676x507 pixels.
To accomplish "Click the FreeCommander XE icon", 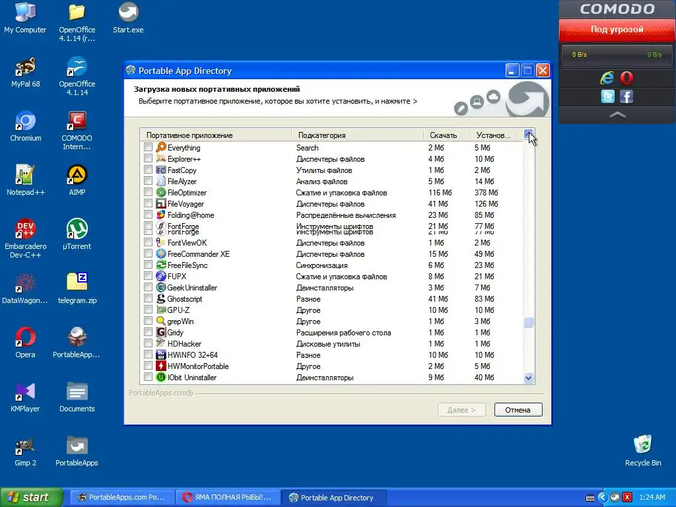I will pos(161,254).
